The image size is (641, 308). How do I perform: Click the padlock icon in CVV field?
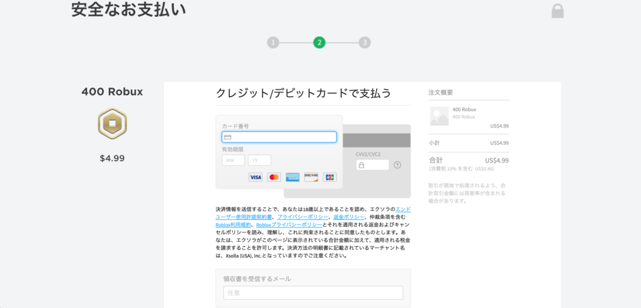pyautogui.click(x=361, y=165)
